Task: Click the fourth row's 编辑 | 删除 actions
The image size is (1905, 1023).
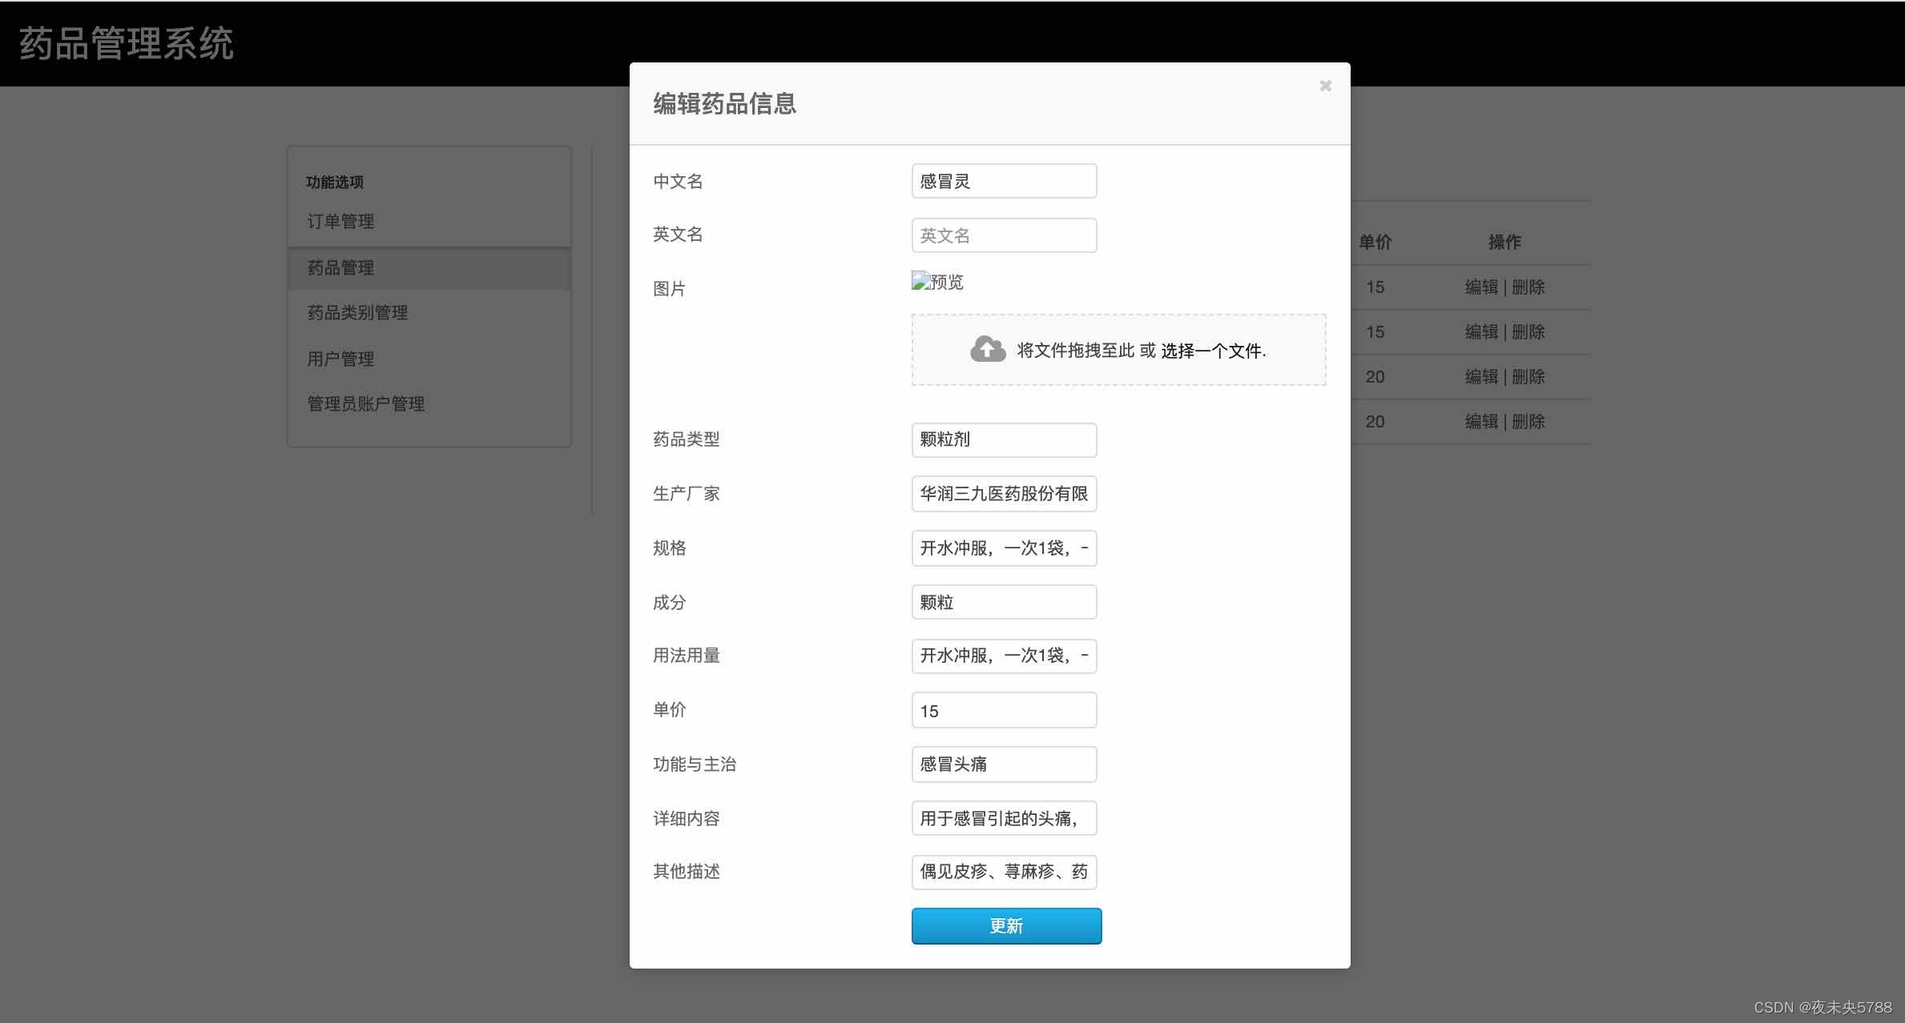Action: 1504,422
